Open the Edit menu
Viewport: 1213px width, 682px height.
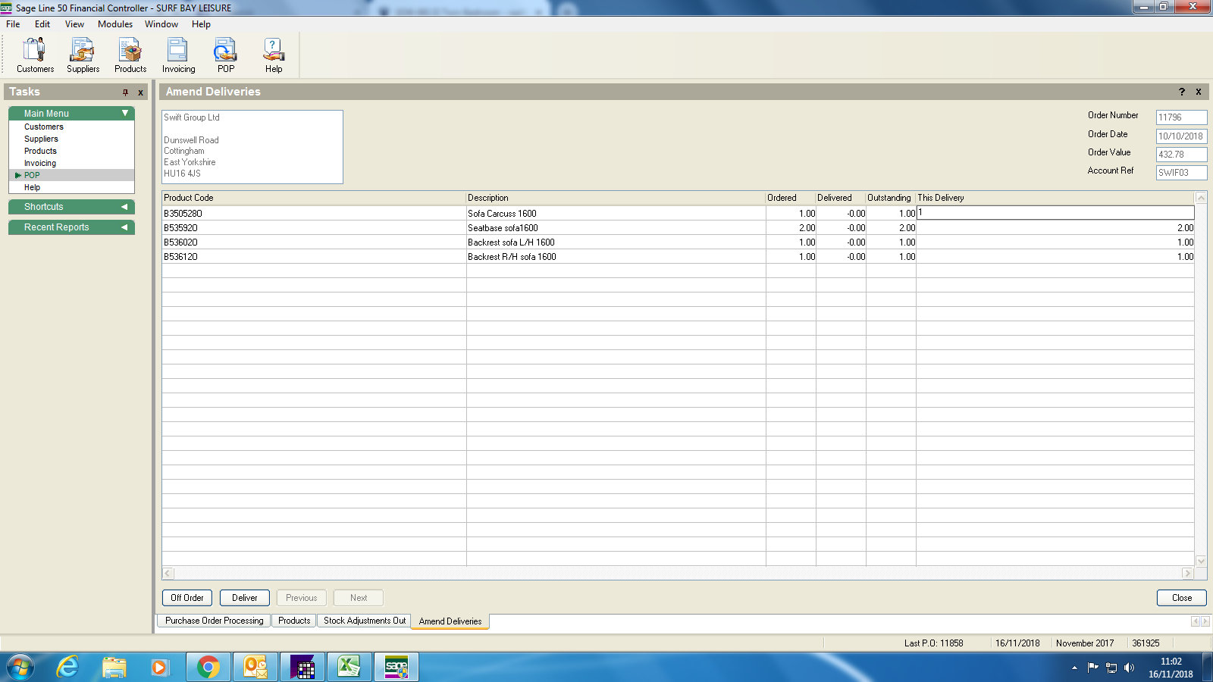point(42,24)
